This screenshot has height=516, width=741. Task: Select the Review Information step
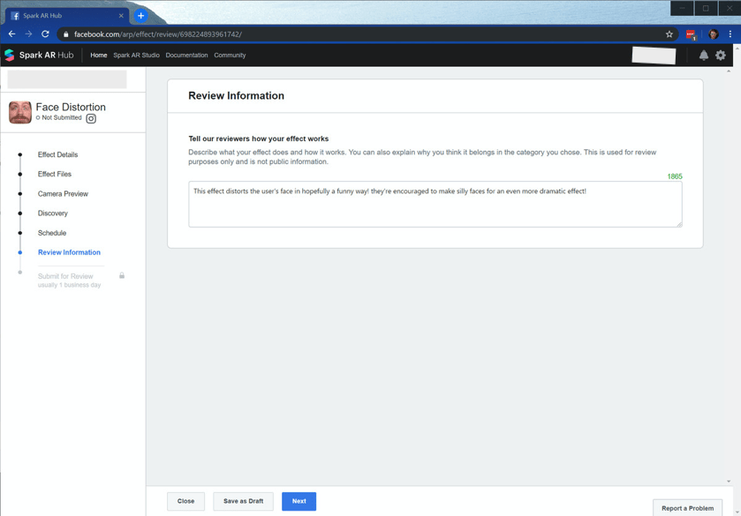coord(69,252)
